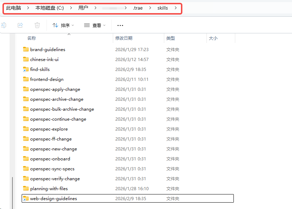
Task: Navigate to 本地磁盘 (C:) in address bar
Action: tap(49, 8)
